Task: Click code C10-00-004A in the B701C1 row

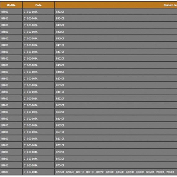Action: pyautogui.click(x=31, y=145)
